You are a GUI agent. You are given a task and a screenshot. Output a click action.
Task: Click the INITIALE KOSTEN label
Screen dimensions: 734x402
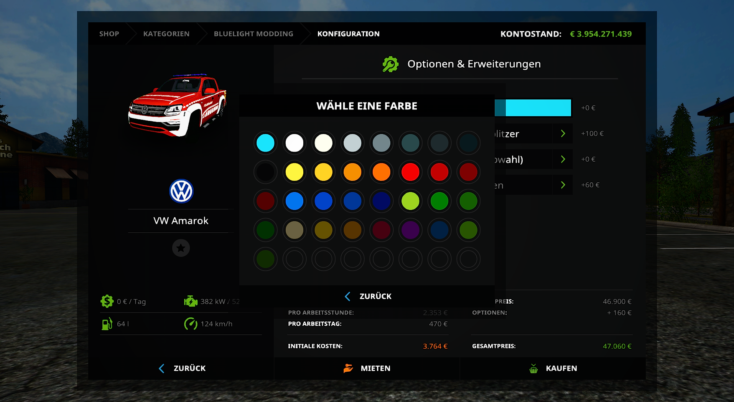point(315,346)
